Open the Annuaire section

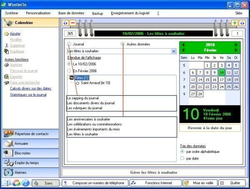coord(30,143)
